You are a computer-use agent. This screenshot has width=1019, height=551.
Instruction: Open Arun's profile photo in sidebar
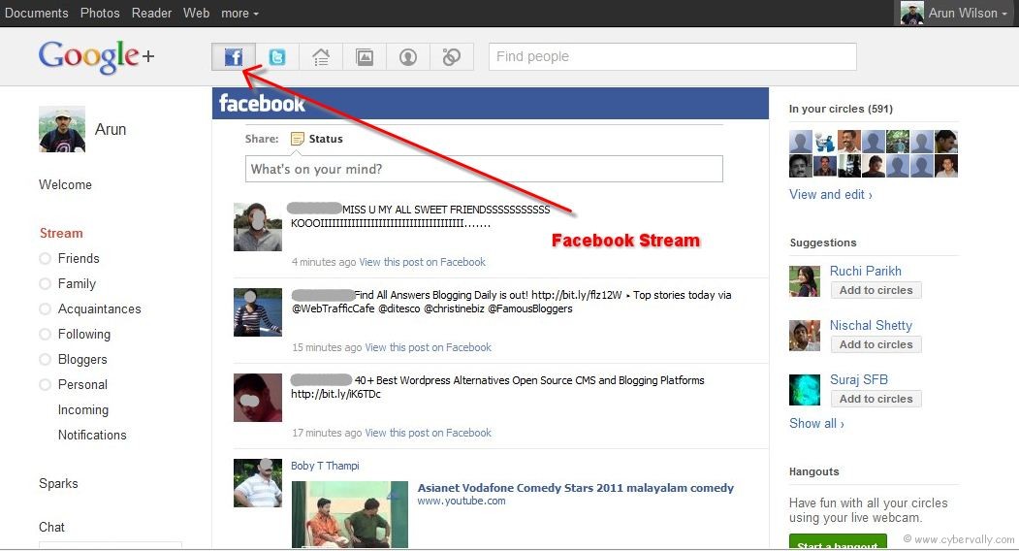pyautogui.click(x=62, y=129)
